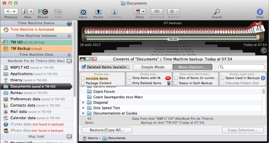269x143 pixels.
Task: Open the Dates dropdown
Action: coord(140,11)
